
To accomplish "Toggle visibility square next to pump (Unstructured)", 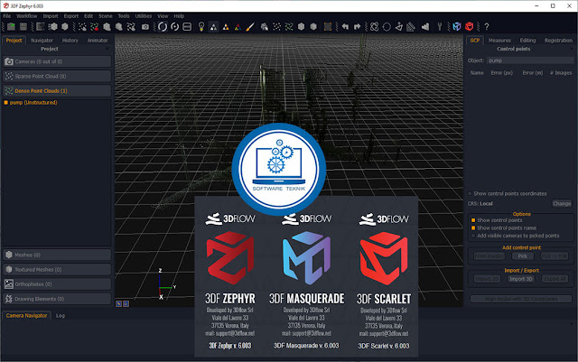I will tap(6, 103).
